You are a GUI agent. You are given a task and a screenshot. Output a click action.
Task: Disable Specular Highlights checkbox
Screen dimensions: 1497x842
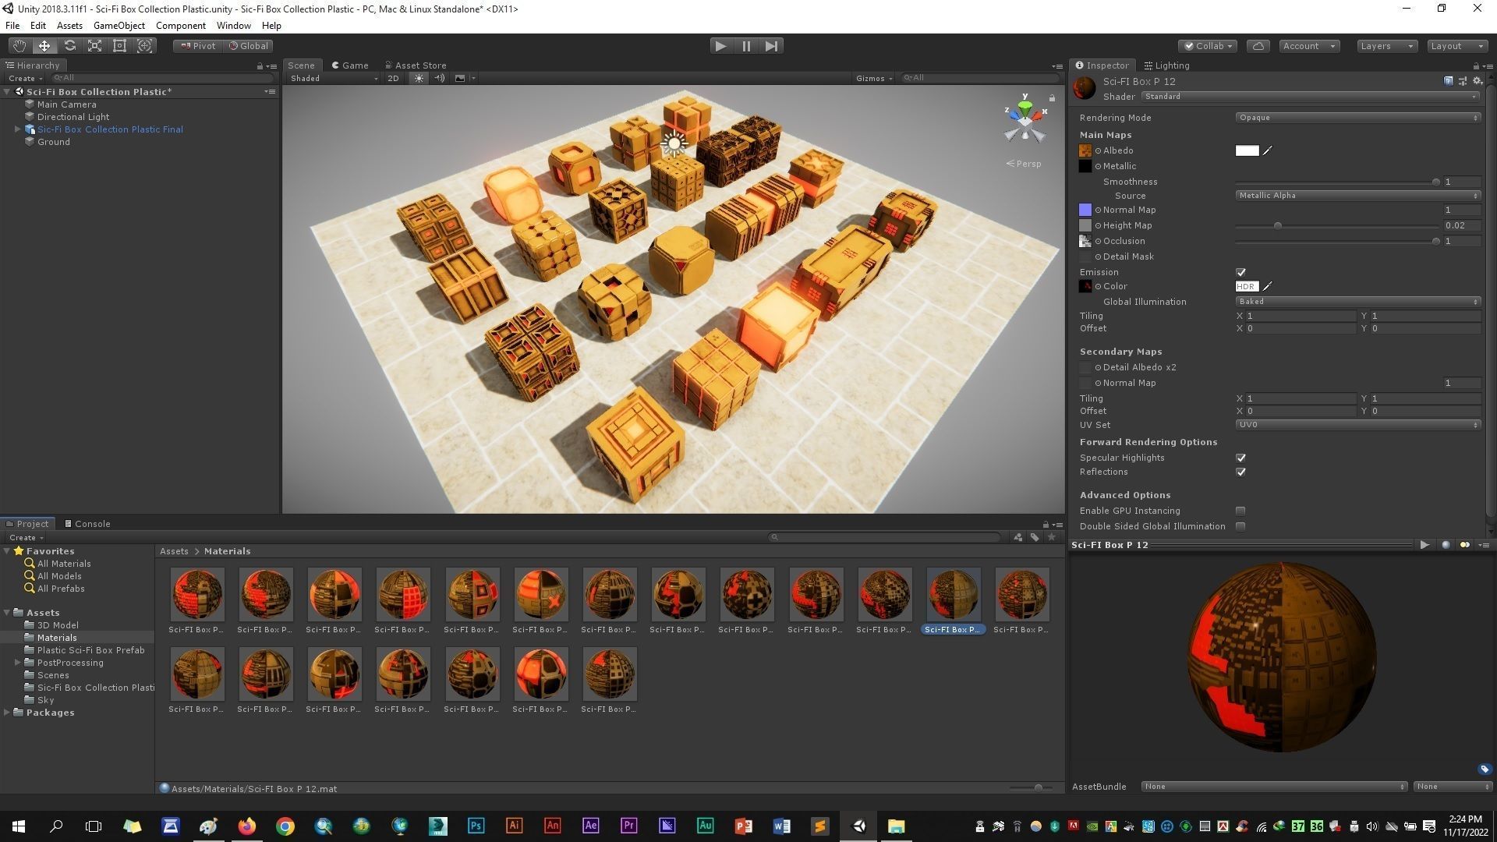point(1240,458)
